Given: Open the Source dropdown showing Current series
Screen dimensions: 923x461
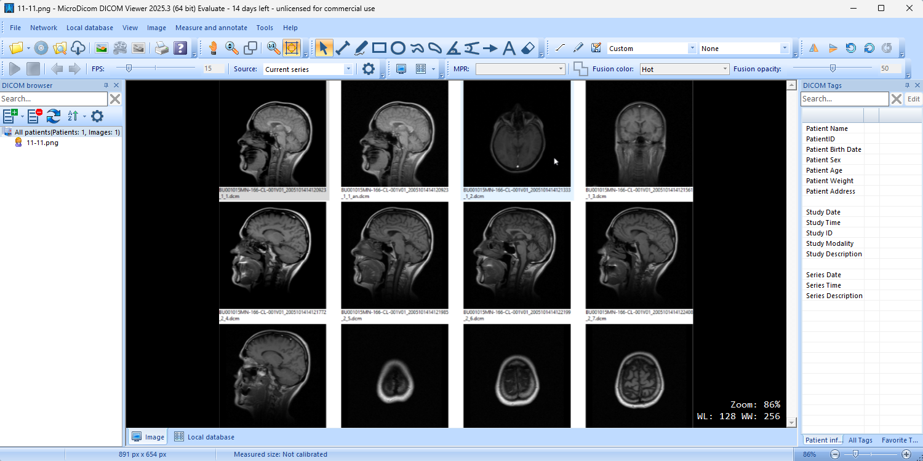Looking at the screenshot, I should tap(308, 69).
